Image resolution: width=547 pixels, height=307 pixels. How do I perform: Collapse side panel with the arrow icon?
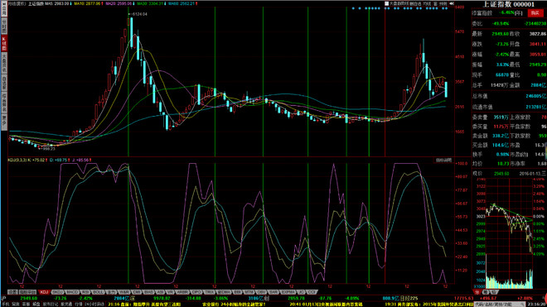[452, 3]
